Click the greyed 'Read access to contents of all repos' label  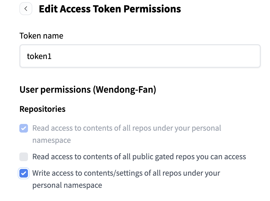tap(126, 128)
